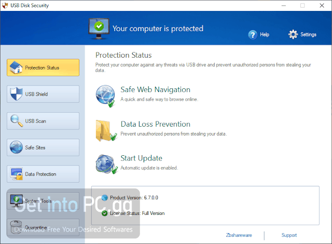Click the monitor icon for System Tools
Image resolution: width=332 pixels, height=244 pixels.
tap(16, 200)
